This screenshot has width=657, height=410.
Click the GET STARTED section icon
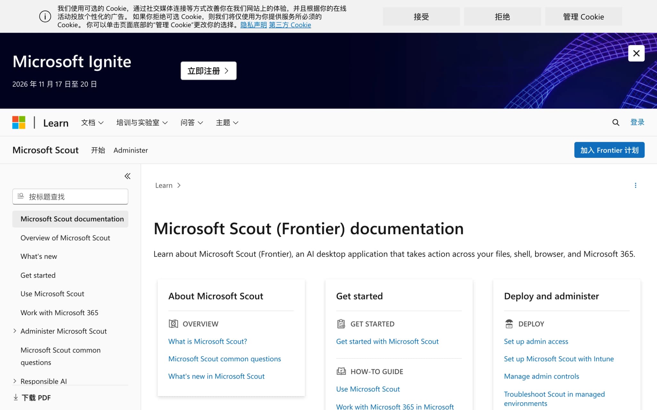(341, 324)
